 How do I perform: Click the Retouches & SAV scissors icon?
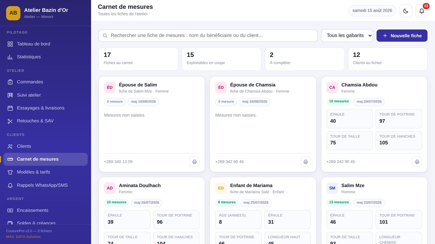(x=10, y=121)
